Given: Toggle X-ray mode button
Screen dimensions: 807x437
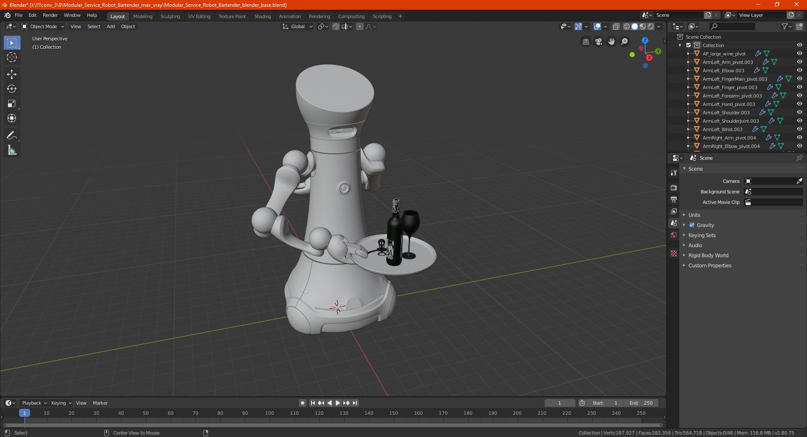Looking at the screenshot, I should (616, 26).
